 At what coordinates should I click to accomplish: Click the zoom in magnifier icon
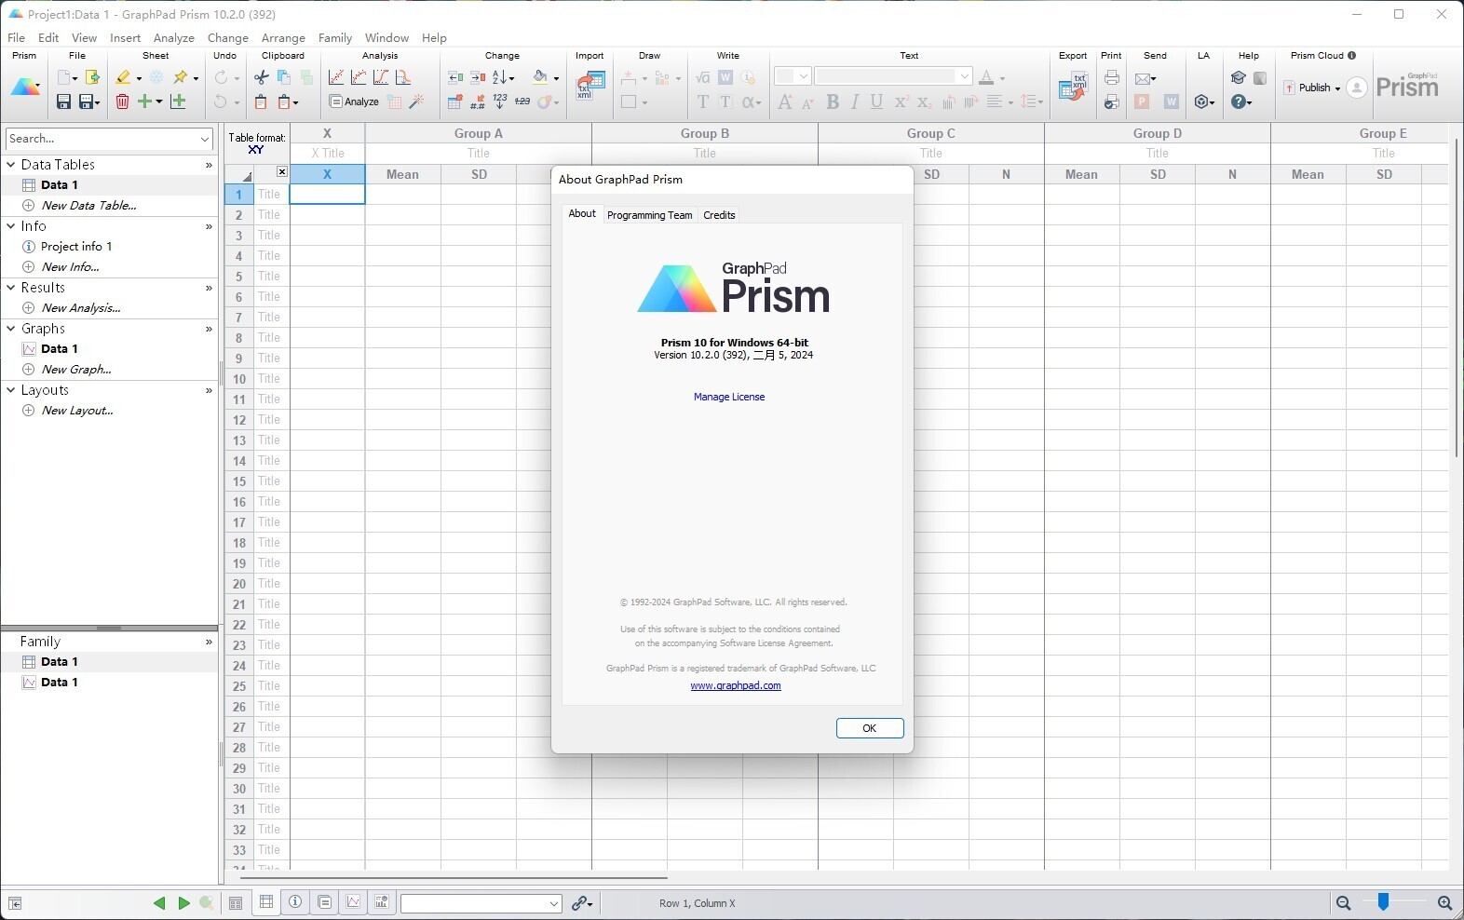pos(1444,903)
